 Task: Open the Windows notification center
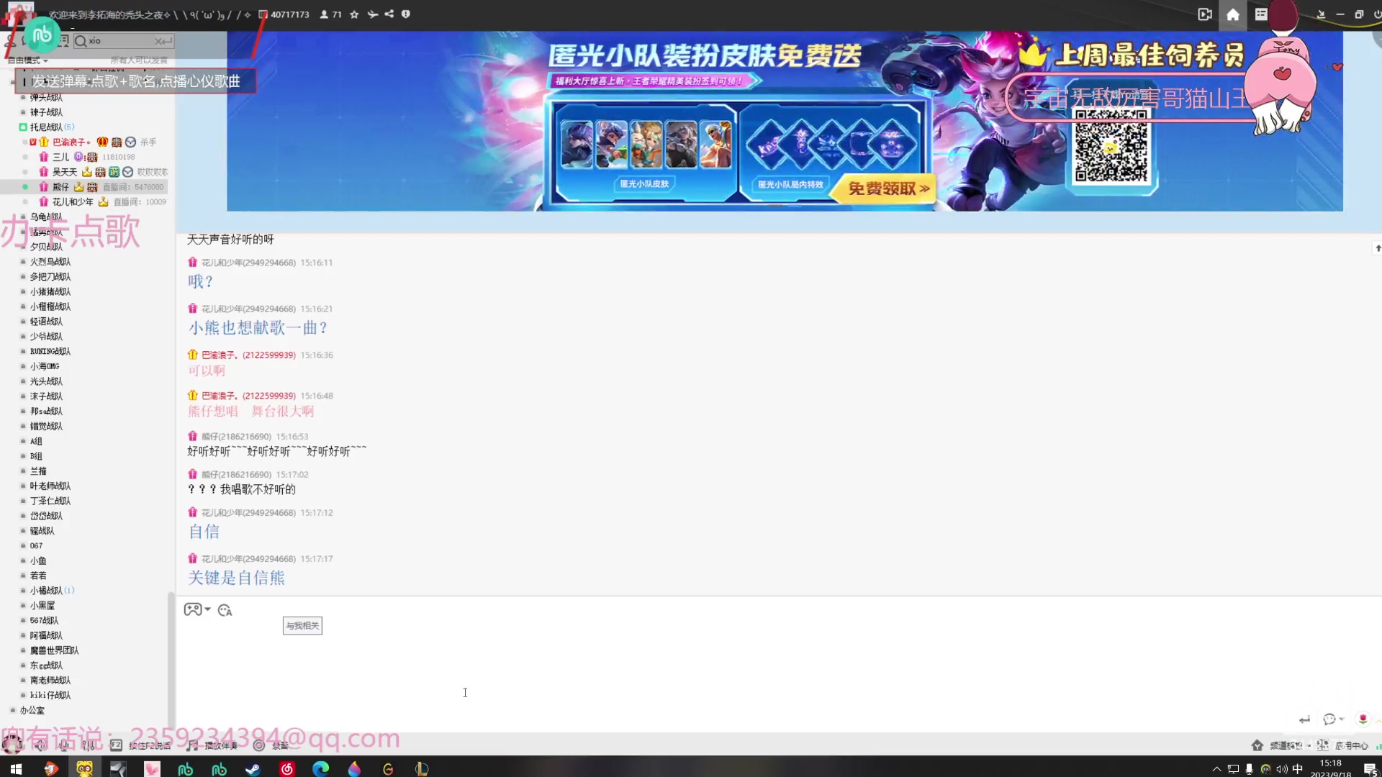click(1370, 769)
